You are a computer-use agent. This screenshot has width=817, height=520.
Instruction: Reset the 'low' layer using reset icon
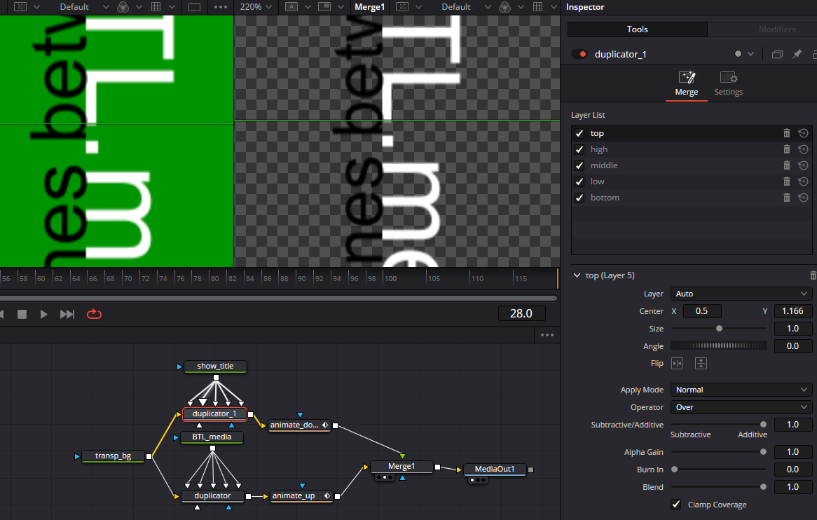coord(804,182)
